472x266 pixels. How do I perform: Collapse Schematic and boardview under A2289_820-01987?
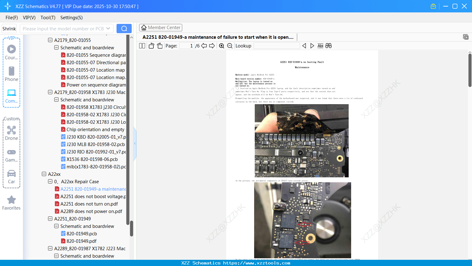click(56, 256)
